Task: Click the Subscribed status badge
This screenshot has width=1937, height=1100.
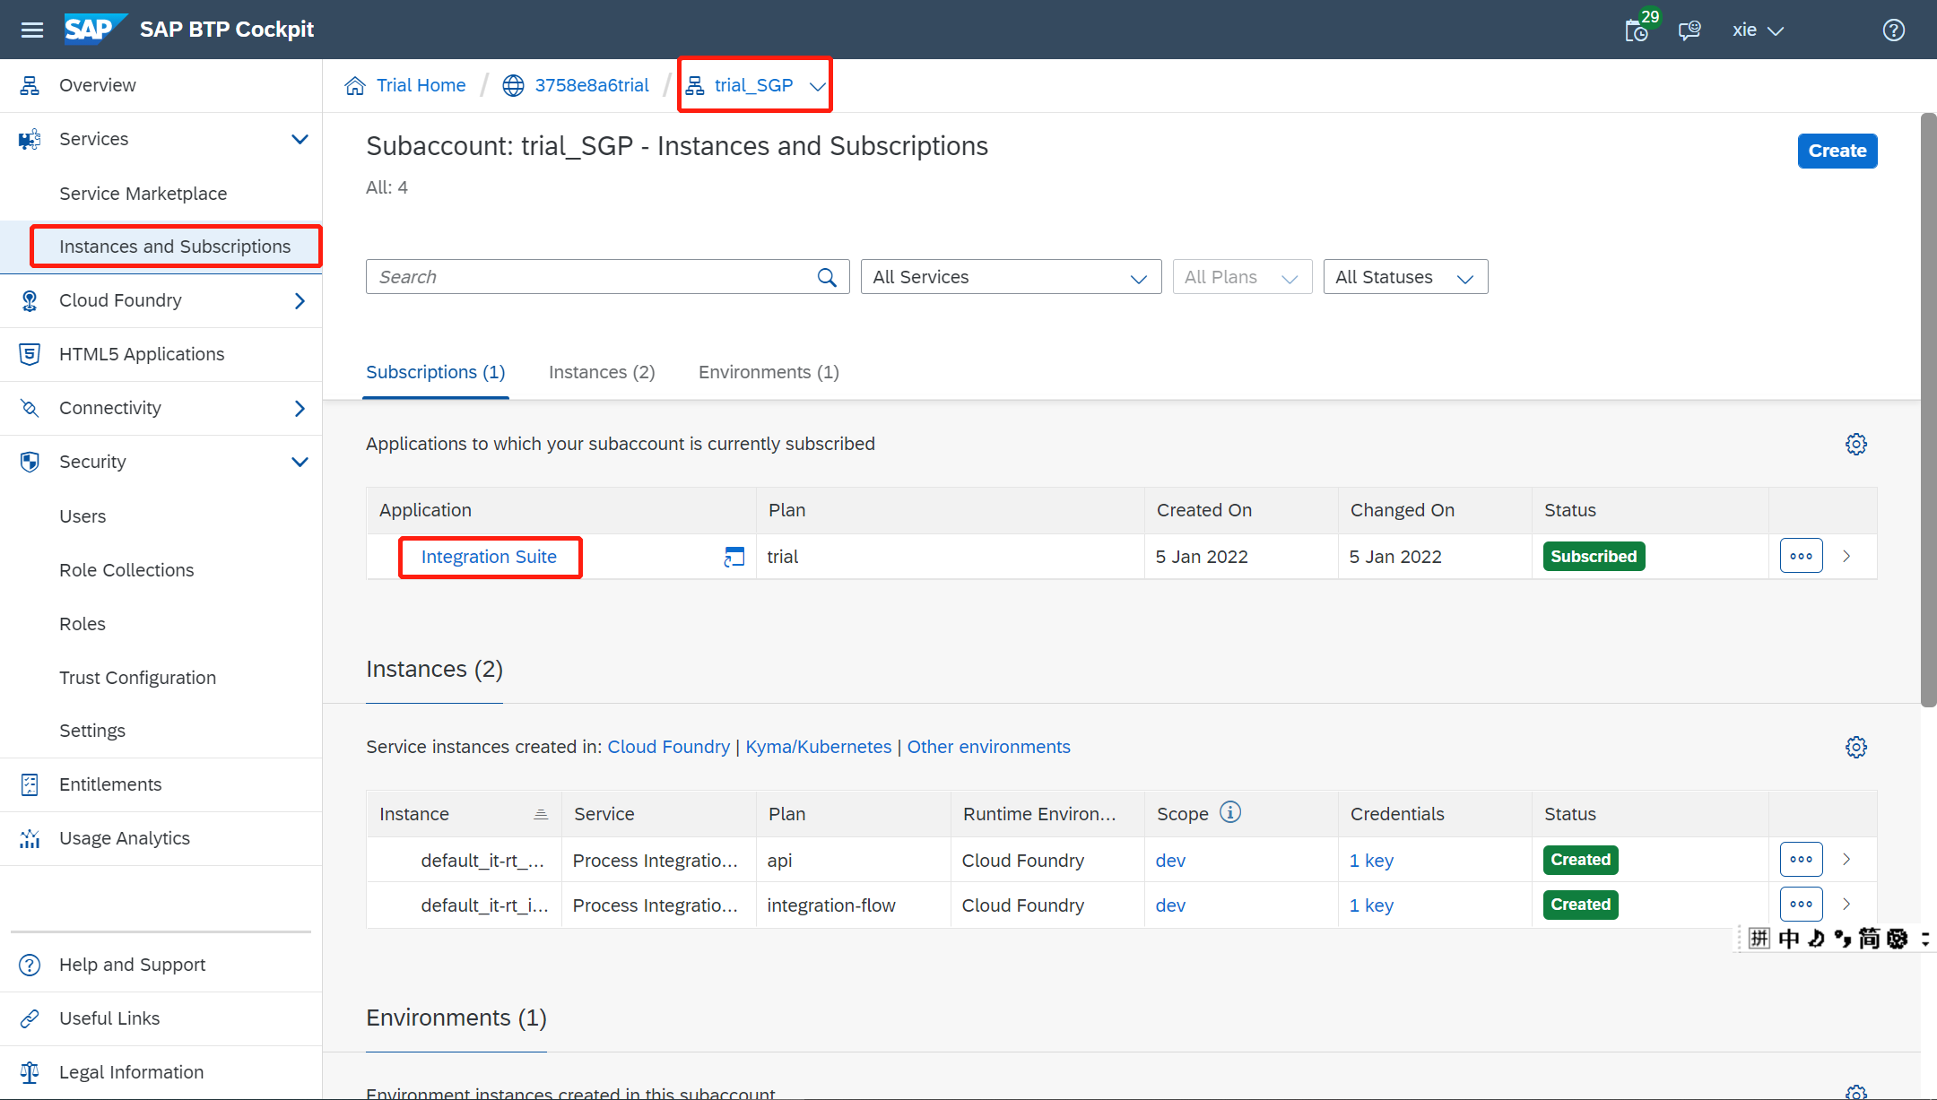Action: point(1594,557)
